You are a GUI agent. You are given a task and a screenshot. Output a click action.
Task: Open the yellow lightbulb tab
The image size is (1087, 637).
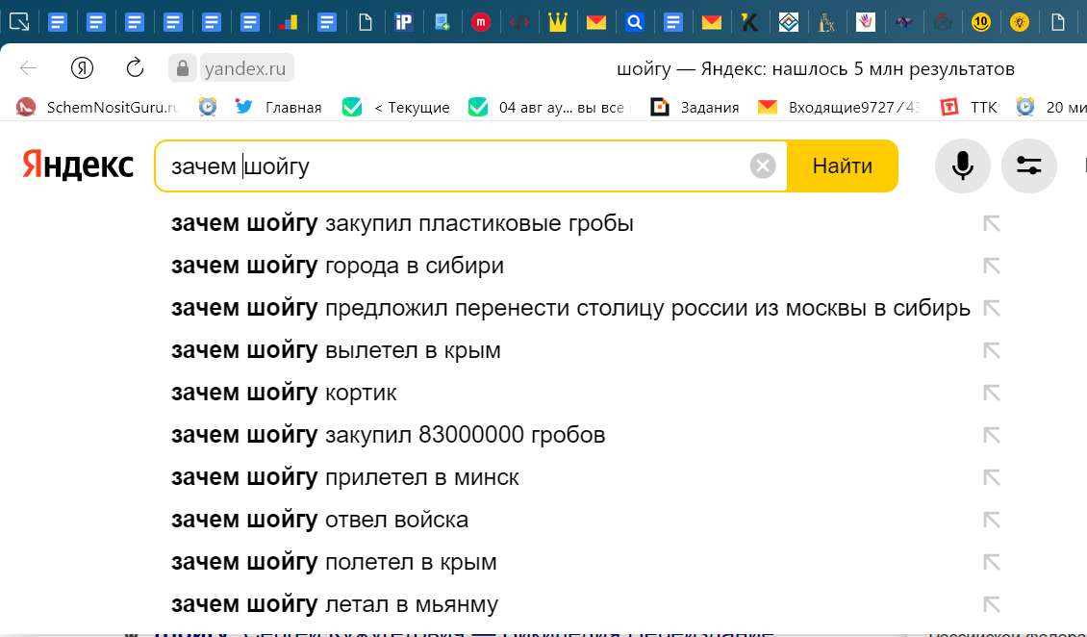pos(1019,22)
